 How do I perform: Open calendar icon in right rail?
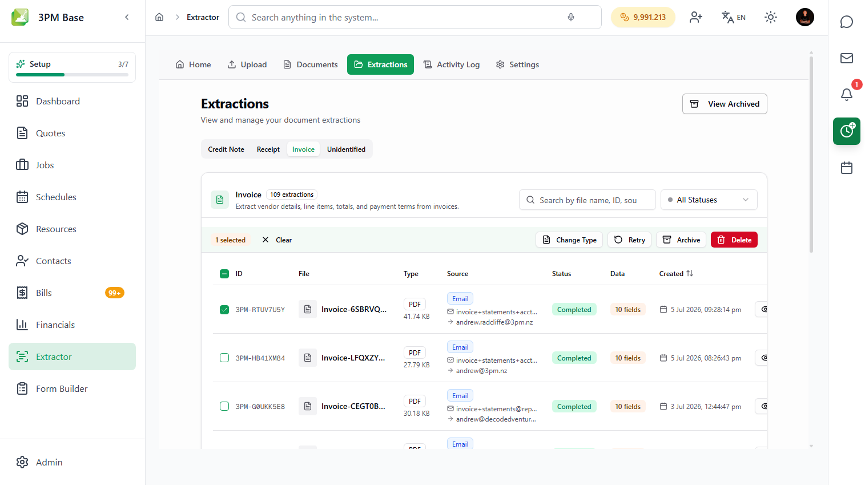pyautogui.click(x=847, y=168)
